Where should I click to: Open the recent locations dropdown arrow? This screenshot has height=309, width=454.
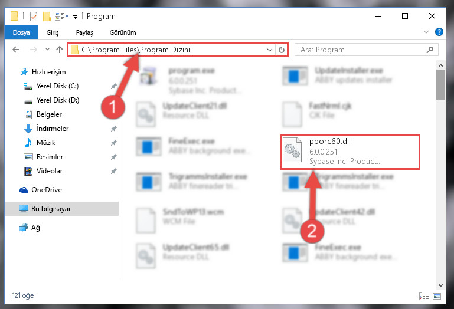click(47, 50)
